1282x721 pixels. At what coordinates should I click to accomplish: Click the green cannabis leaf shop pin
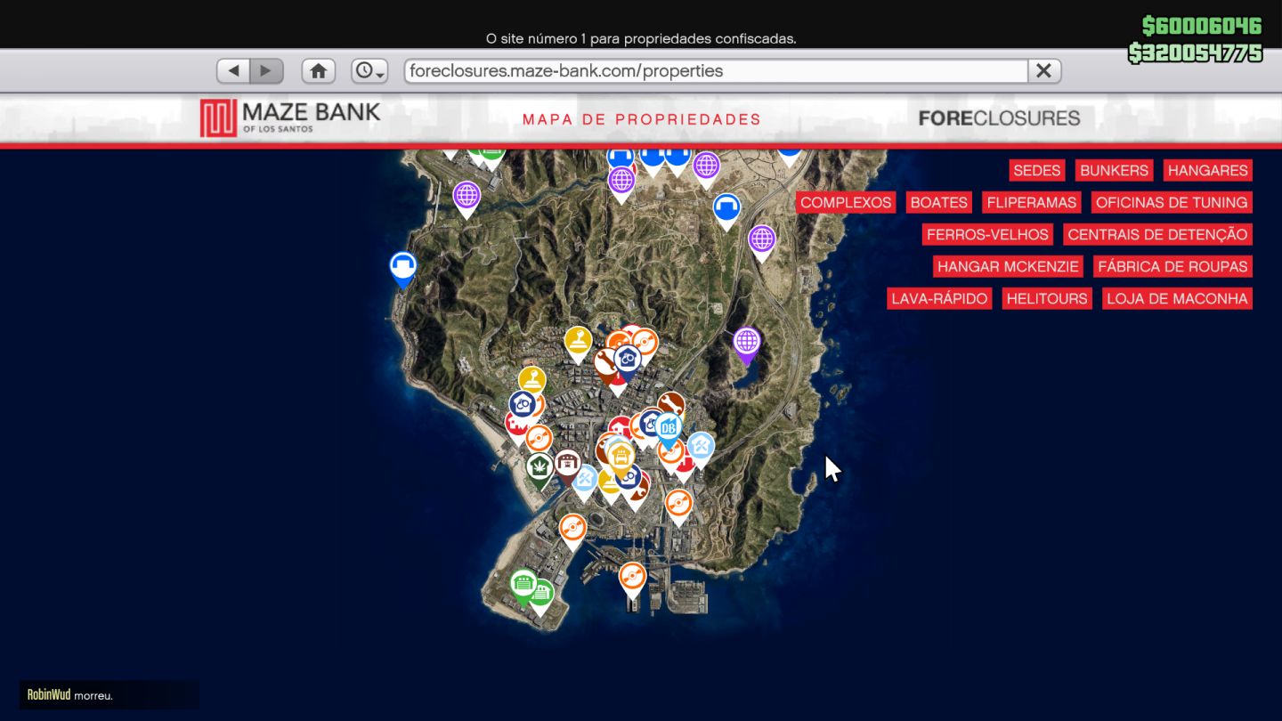(540, 467)
